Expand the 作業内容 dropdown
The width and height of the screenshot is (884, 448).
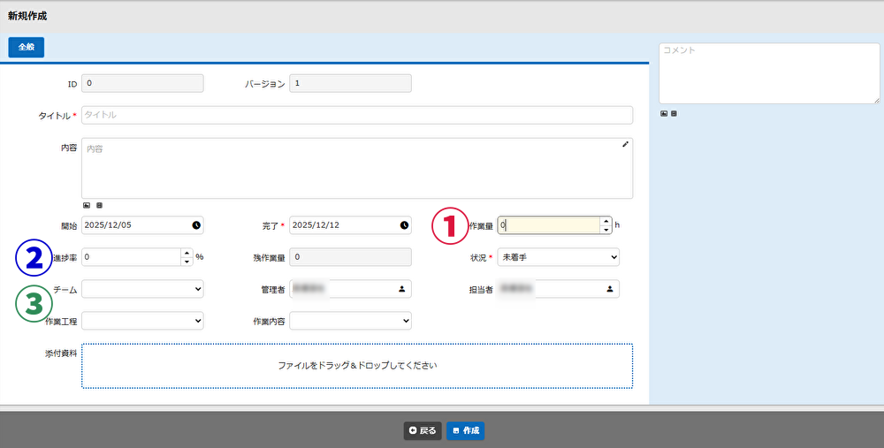tap(350, 320)
